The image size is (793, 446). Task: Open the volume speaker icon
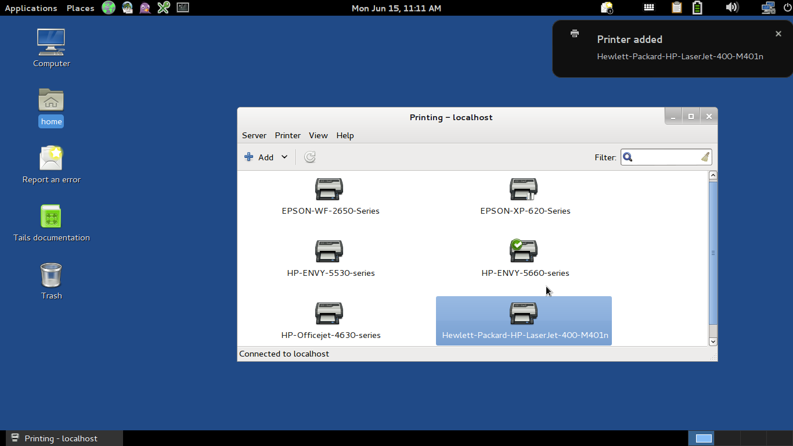(732, 8)
